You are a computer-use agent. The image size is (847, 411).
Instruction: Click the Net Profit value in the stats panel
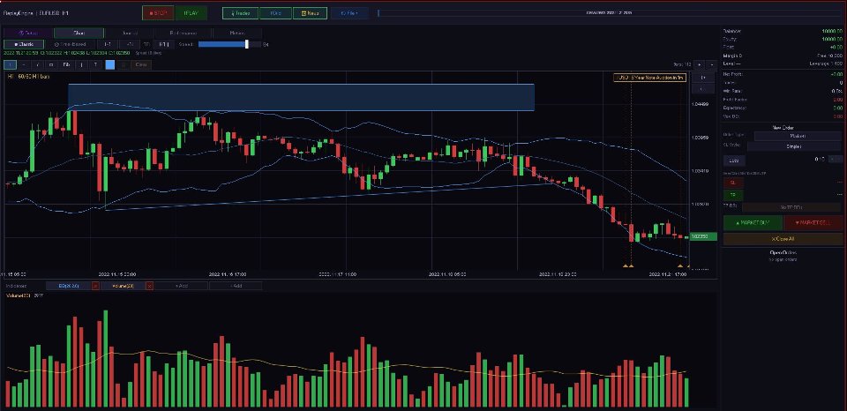(836, 74)
